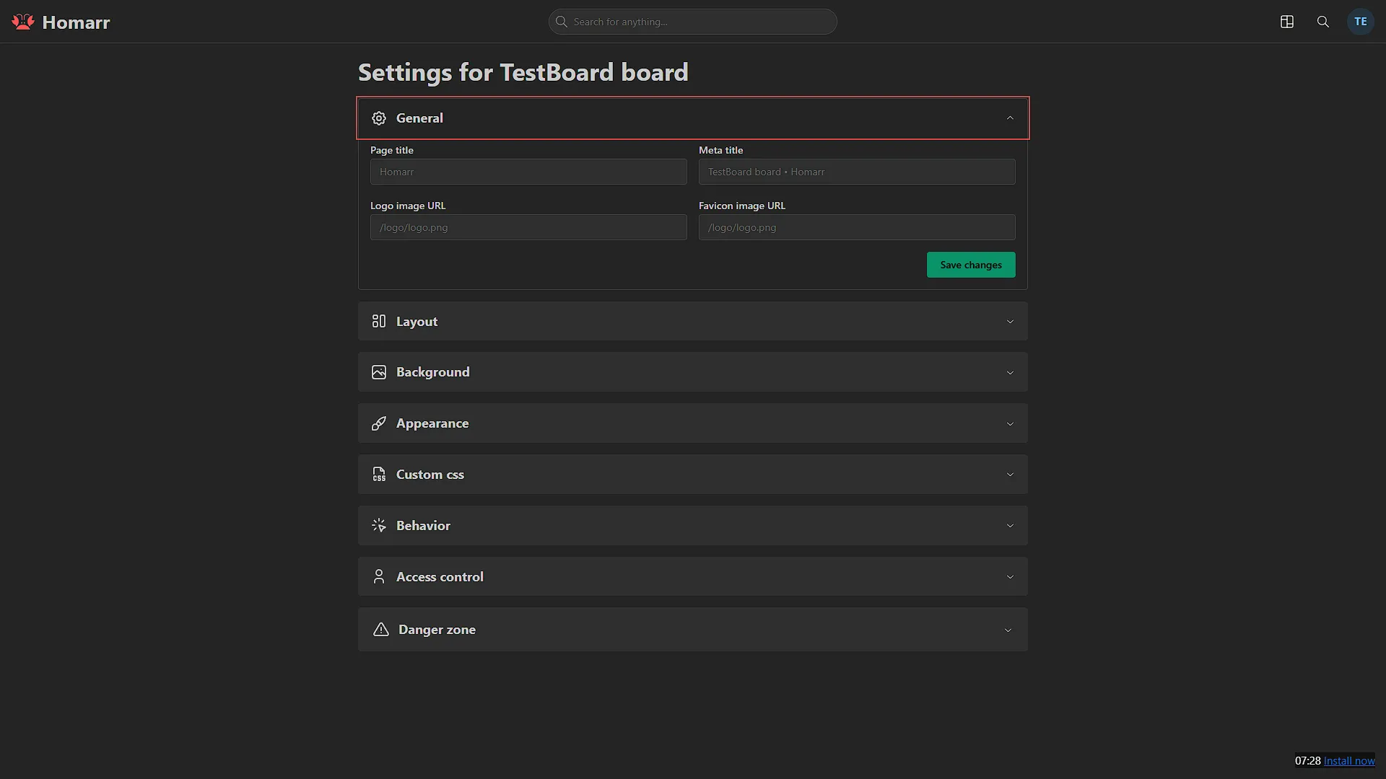1386x779 pixels.
Task: Click the Custom css file icon
Action: point(379,475)
